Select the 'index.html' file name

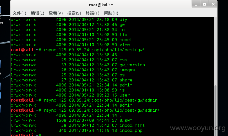[x=132, y=125]
